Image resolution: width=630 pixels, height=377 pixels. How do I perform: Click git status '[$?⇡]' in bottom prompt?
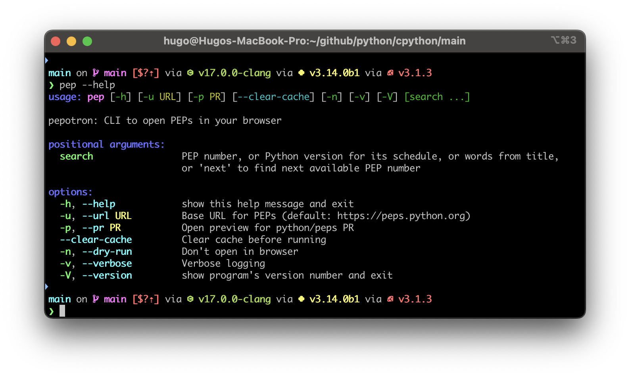(146, 299)
